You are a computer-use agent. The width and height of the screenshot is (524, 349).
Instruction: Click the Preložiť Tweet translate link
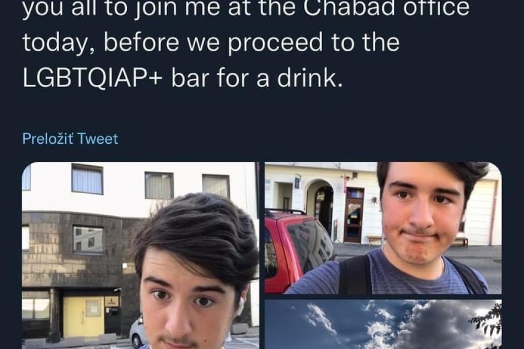pyautogui.click(x=70, y=139)
